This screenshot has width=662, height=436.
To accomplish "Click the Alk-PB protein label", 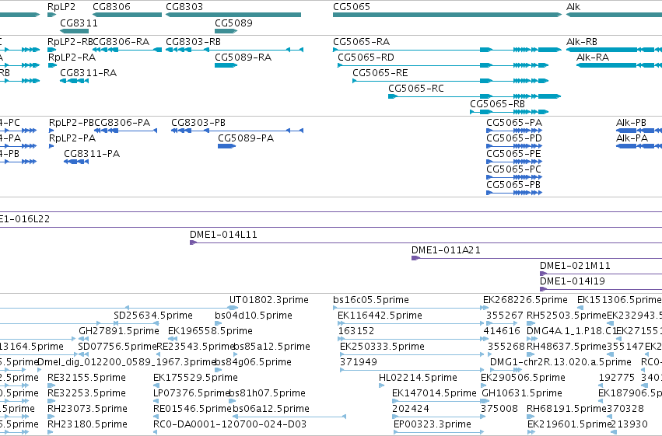I will click(631, 123).
